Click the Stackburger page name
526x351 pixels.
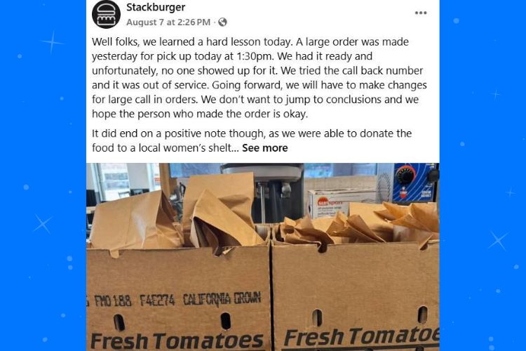(156, 7)
